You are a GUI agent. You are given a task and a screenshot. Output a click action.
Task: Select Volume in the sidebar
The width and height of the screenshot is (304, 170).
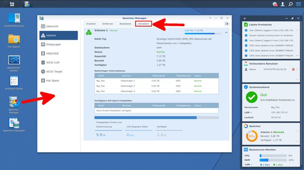point(58,35)
